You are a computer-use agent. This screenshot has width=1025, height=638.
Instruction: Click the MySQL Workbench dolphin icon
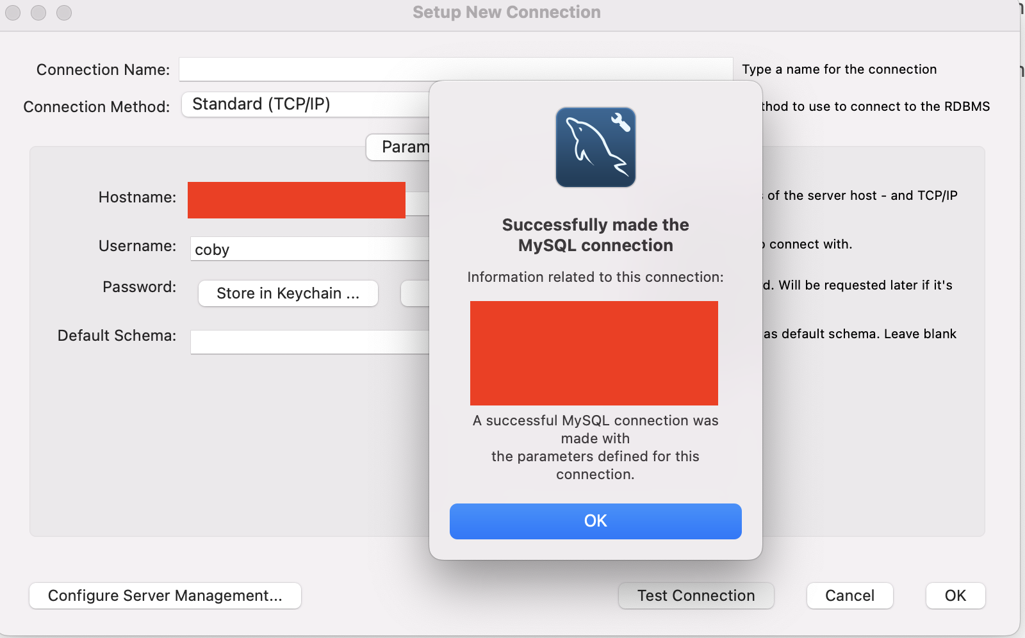pyautogui.click(x=595, y=147)
